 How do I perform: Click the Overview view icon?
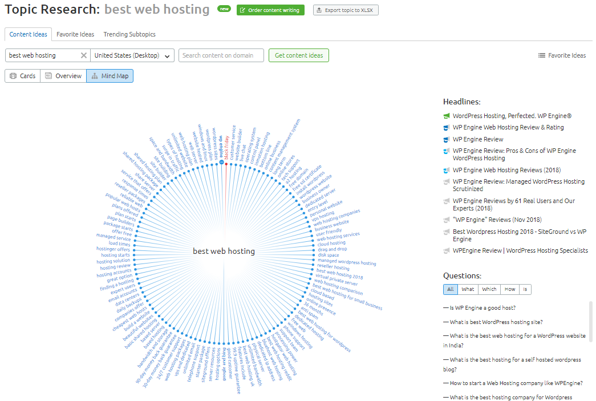pos(48,76)
